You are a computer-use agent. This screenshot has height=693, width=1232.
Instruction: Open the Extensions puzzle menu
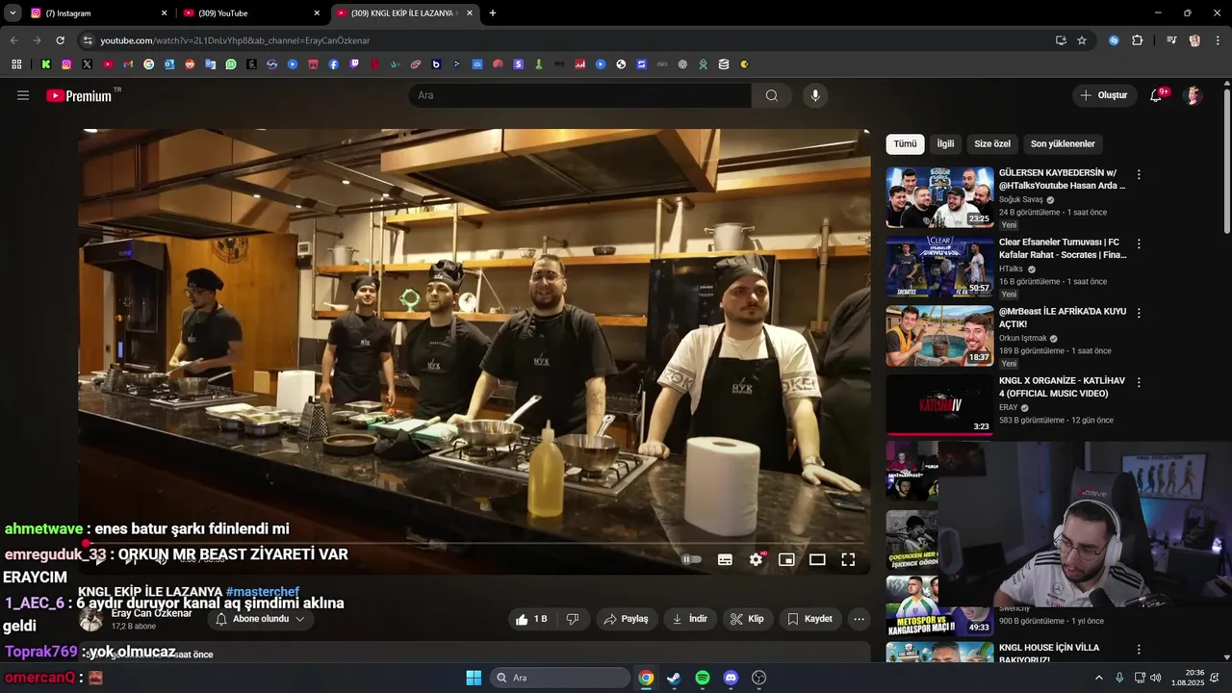tap(1137, 40)
